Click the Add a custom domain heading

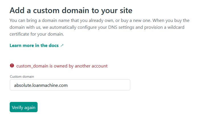71,11
